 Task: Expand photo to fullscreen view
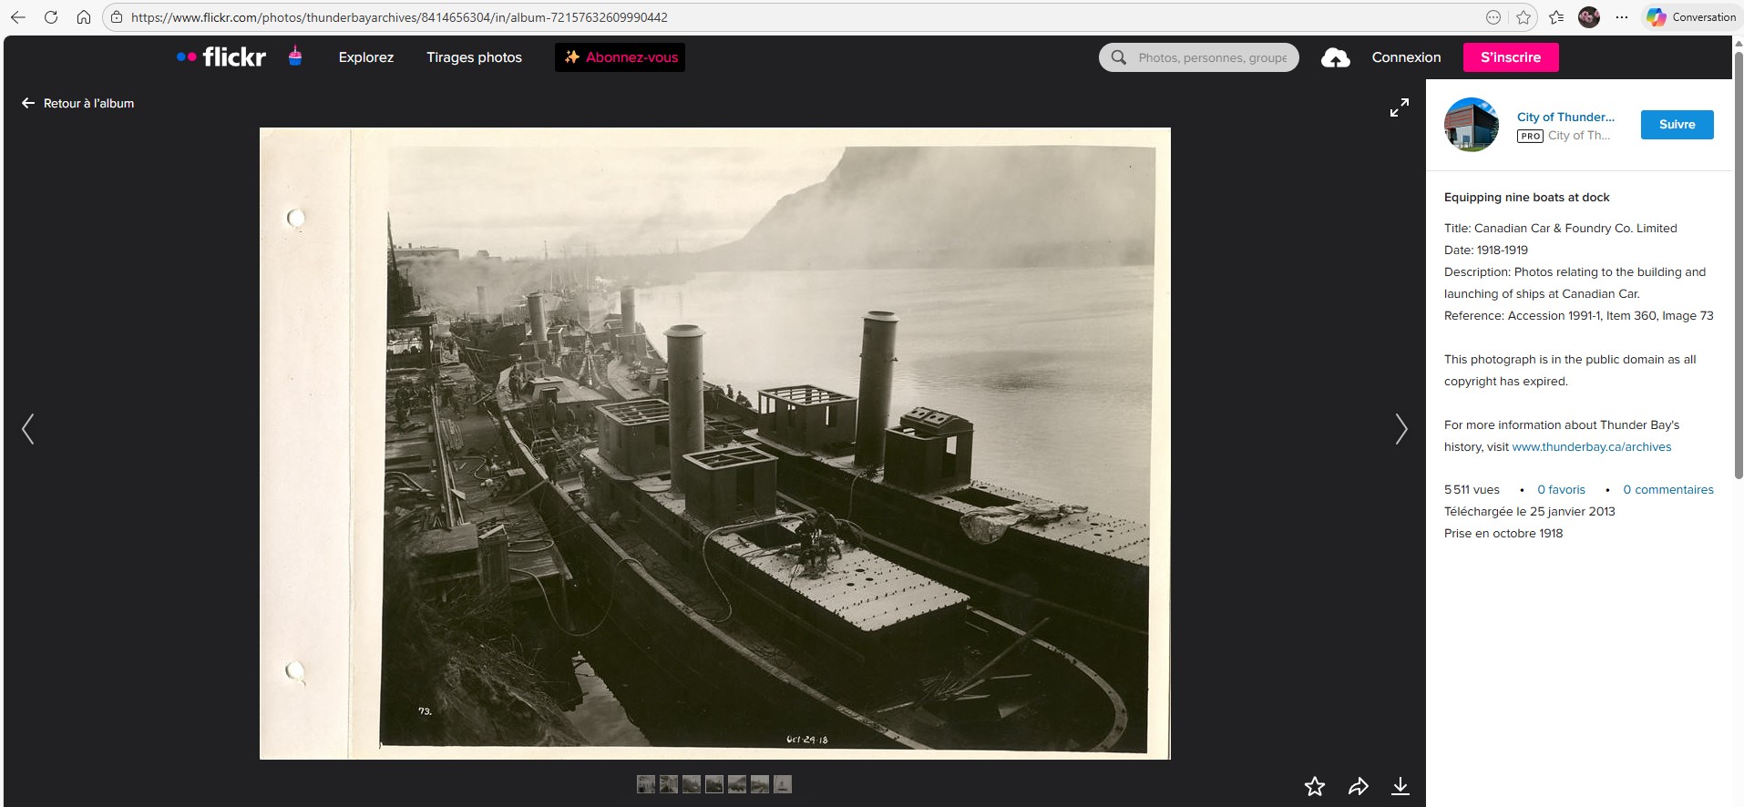point(1400,107)
